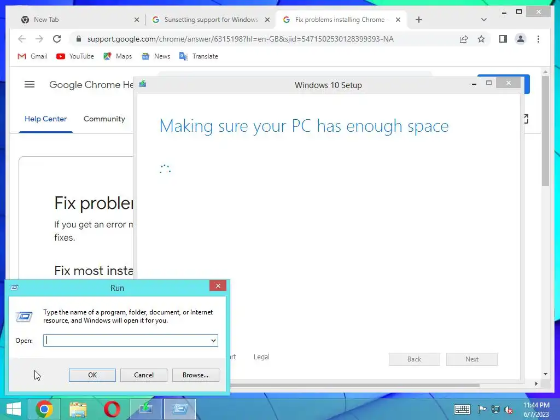Open the network tray icon
Image resolution: width=560 pixels, height=420 pixels.
click(x=495, y=409)
